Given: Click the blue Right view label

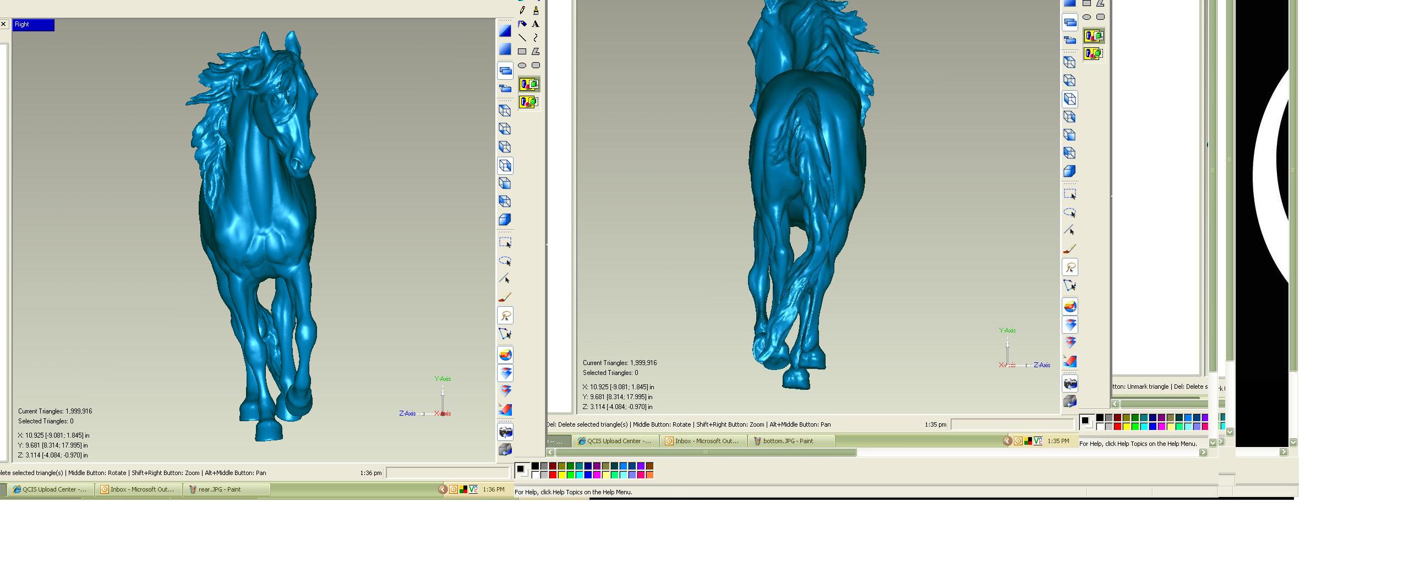Looking at the screenshot, I should point(33,25).
